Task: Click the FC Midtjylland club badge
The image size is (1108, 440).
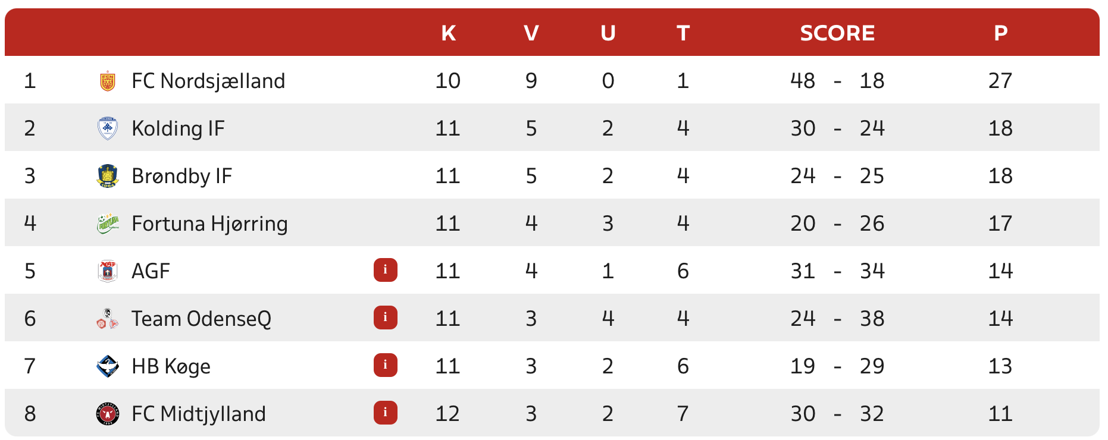Action: [x=108, y=414]
